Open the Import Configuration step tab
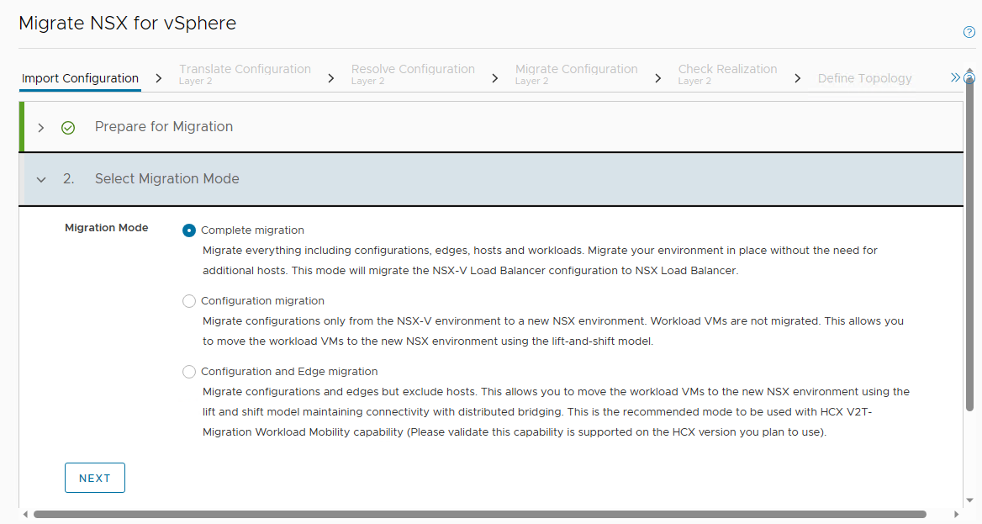Viewport: 982px width, 524px height. pos(80,78)
